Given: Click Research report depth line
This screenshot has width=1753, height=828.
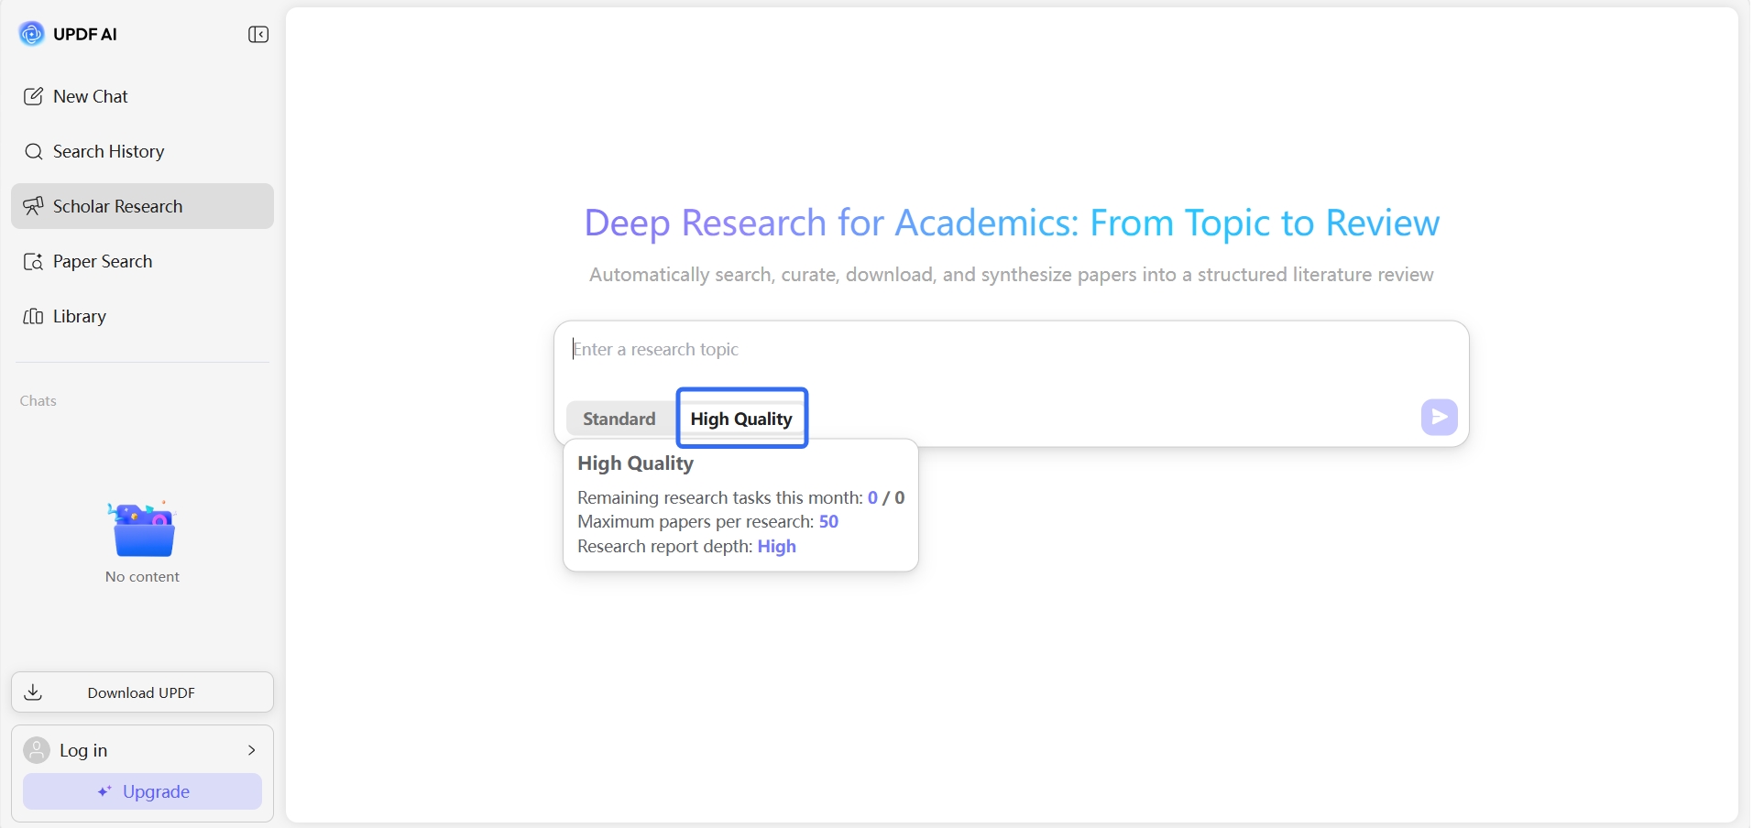Looking at the screenshot, I should [x=686, y=546].
